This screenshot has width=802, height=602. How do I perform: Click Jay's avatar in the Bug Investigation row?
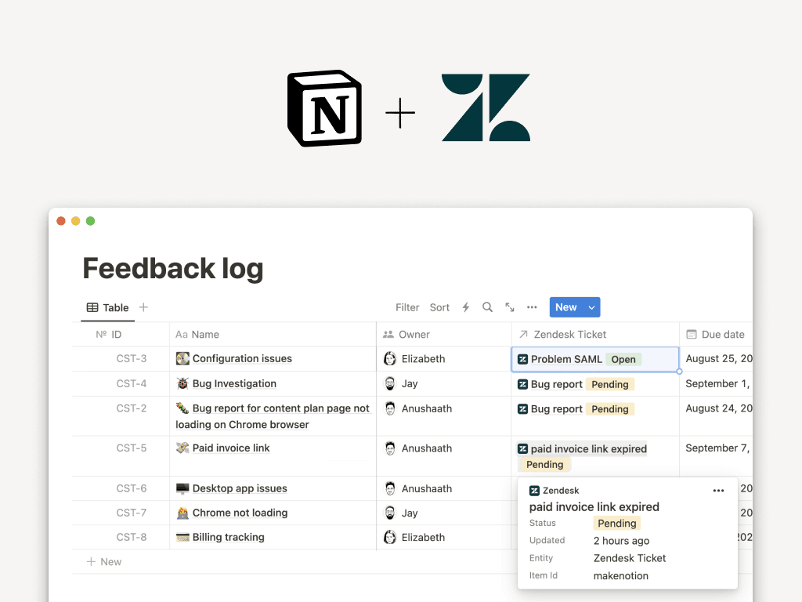coord(390,383)
